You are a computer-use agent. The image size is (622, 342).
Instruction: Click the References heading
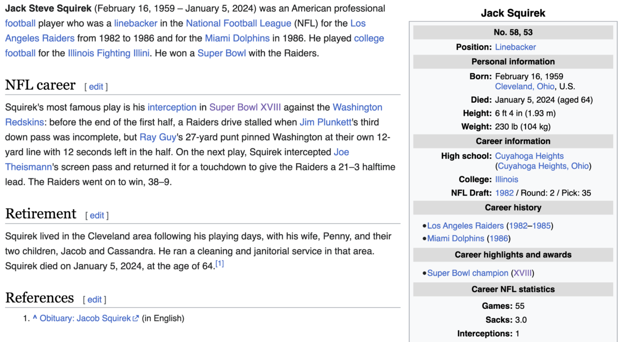click(39, 298)
